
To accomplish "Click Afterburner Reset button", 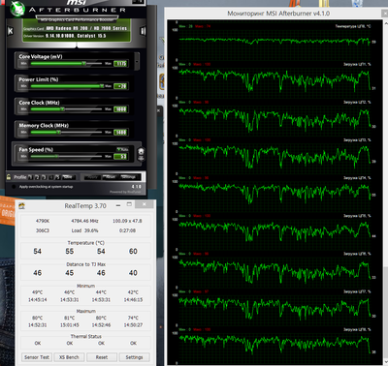I will [111, 177].
